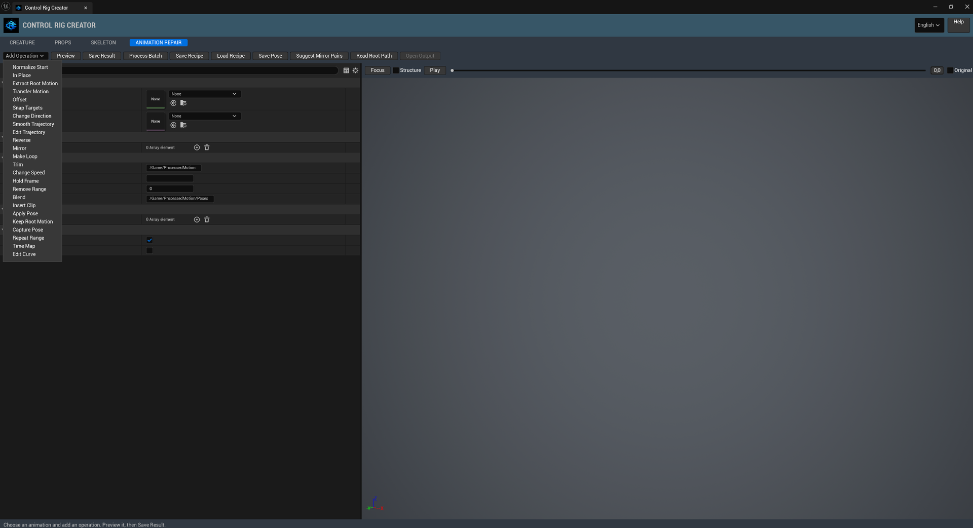Use selected asset arrow for green-underlined asset slot

point(173,103)
